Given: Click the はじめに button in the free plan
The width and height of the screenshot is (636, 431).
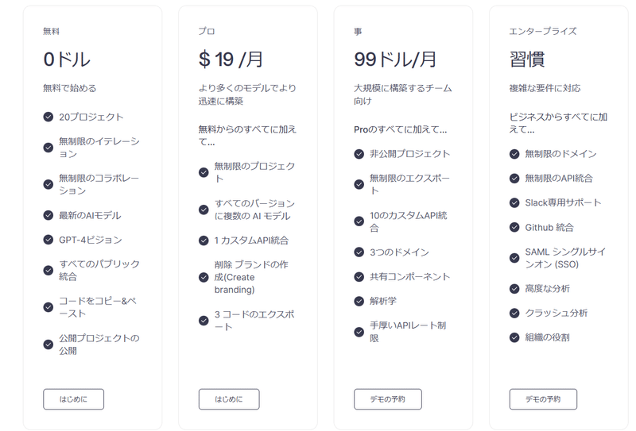Looking at the screenshot, I should pyautogui.click(x=73, y=399).
